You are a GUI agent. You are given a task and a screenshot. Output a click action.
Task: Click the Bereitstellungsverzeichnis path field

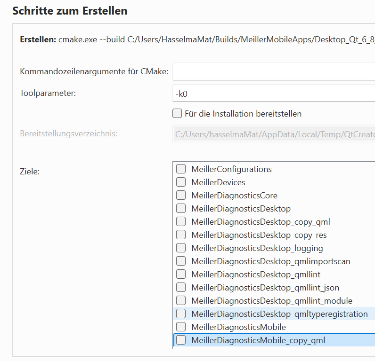tap(273, 134)
